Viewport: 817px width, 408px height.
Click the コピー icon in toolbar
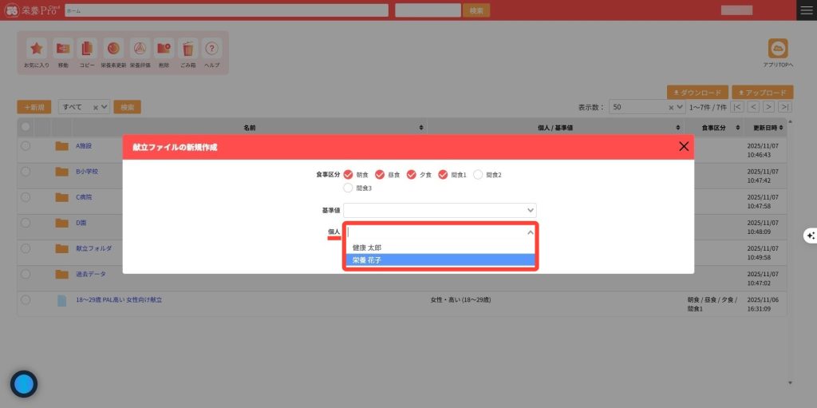pyautogui.click(x=87, y=48)
